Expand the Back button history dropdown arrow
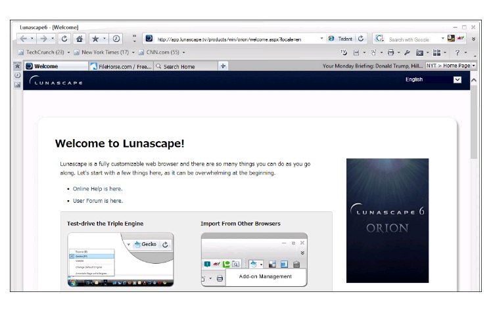The width and height of the screenshot is (493, 315). [x=32, y=39]
